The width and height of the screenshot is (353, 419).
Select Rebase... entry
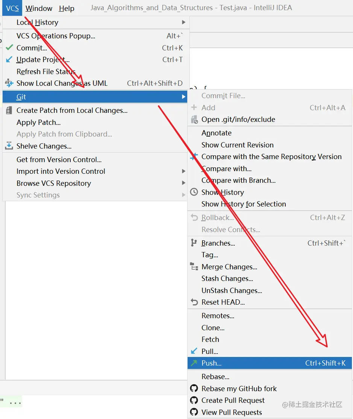click(x=270, y=376)
